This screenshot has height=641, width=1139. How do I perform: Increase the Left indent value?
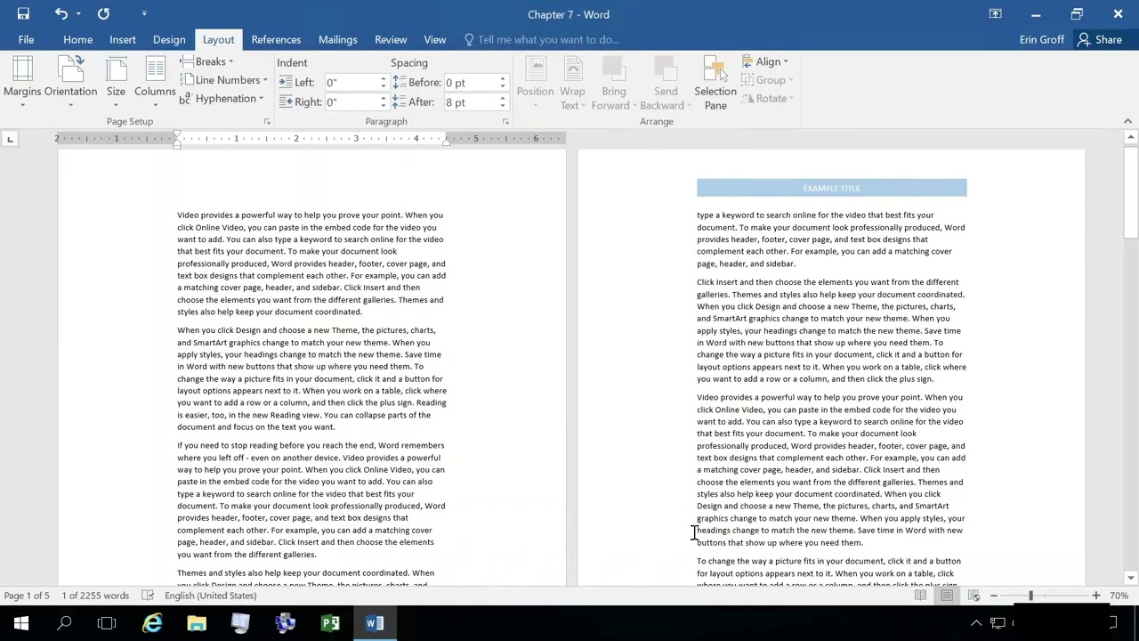384,78
